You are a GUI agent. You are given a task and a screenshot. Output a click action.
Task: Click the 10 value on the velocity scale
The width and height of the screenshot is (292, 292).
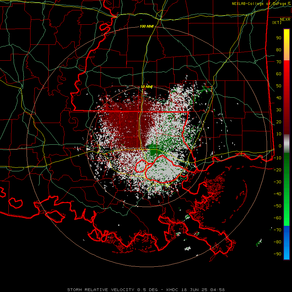tap(279, 134)
